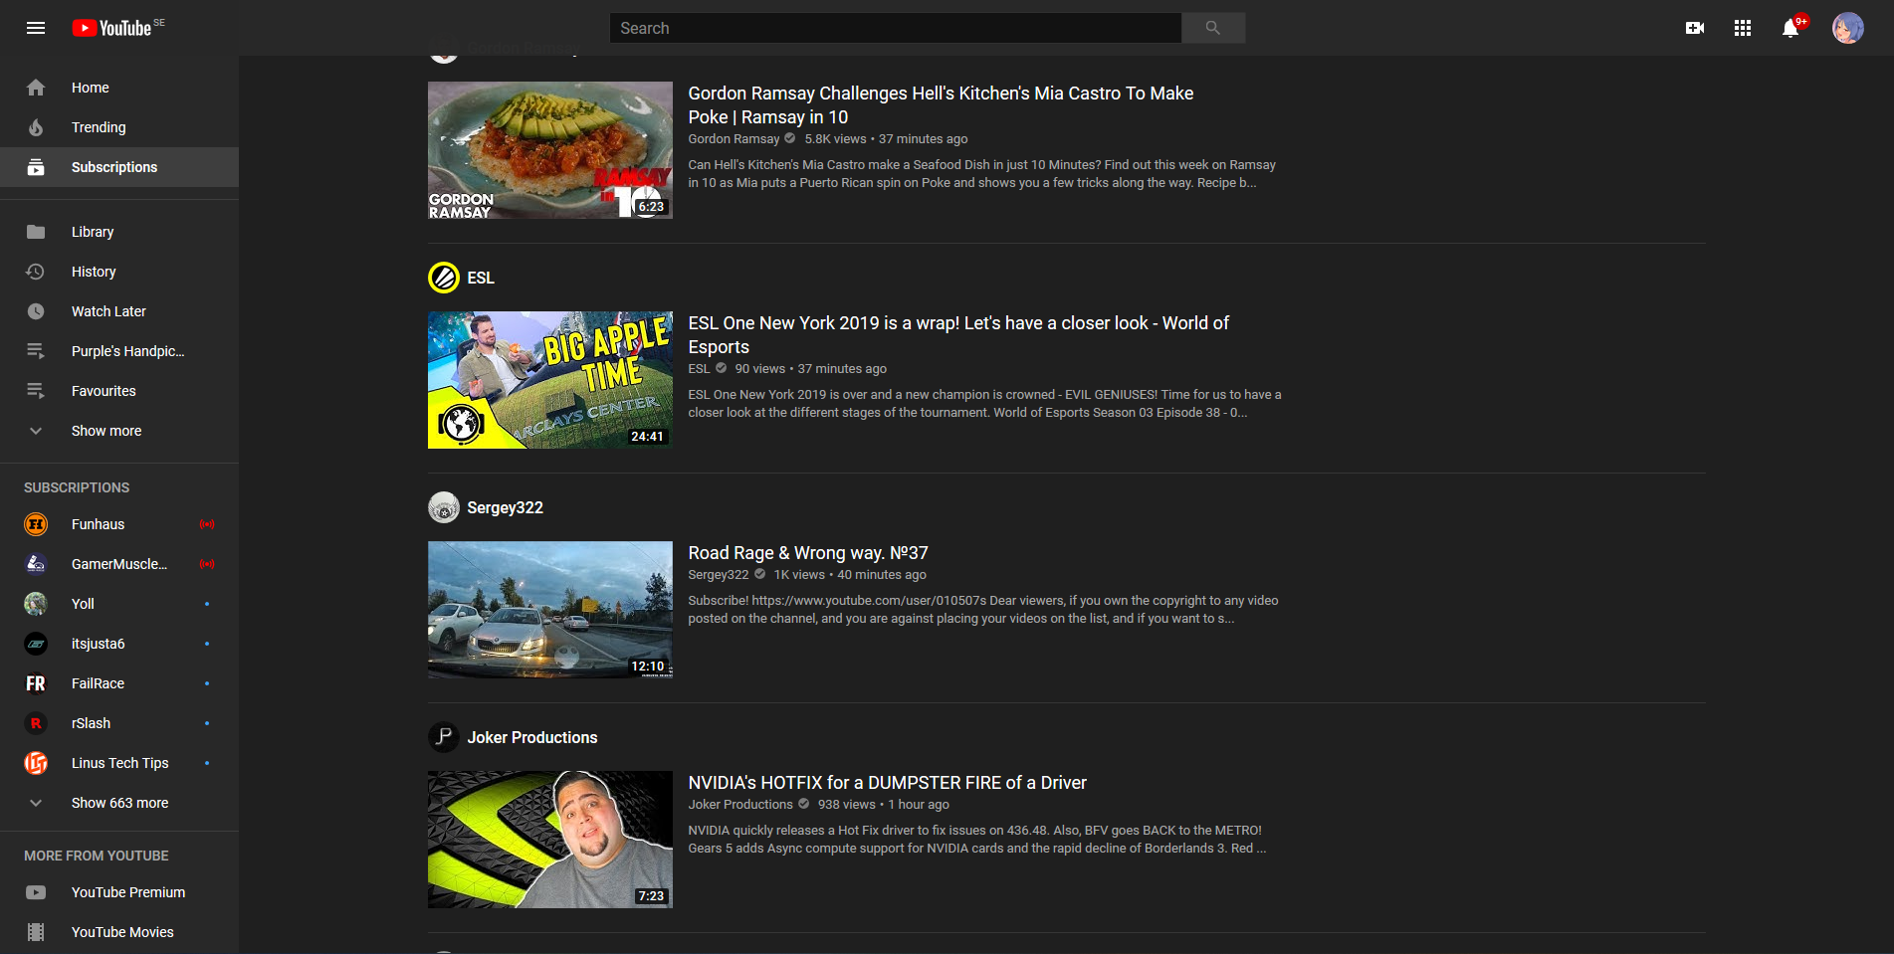The image size is (1894, 954).
Task: Open the YouTube apps grid
Action: [1742, 28]
